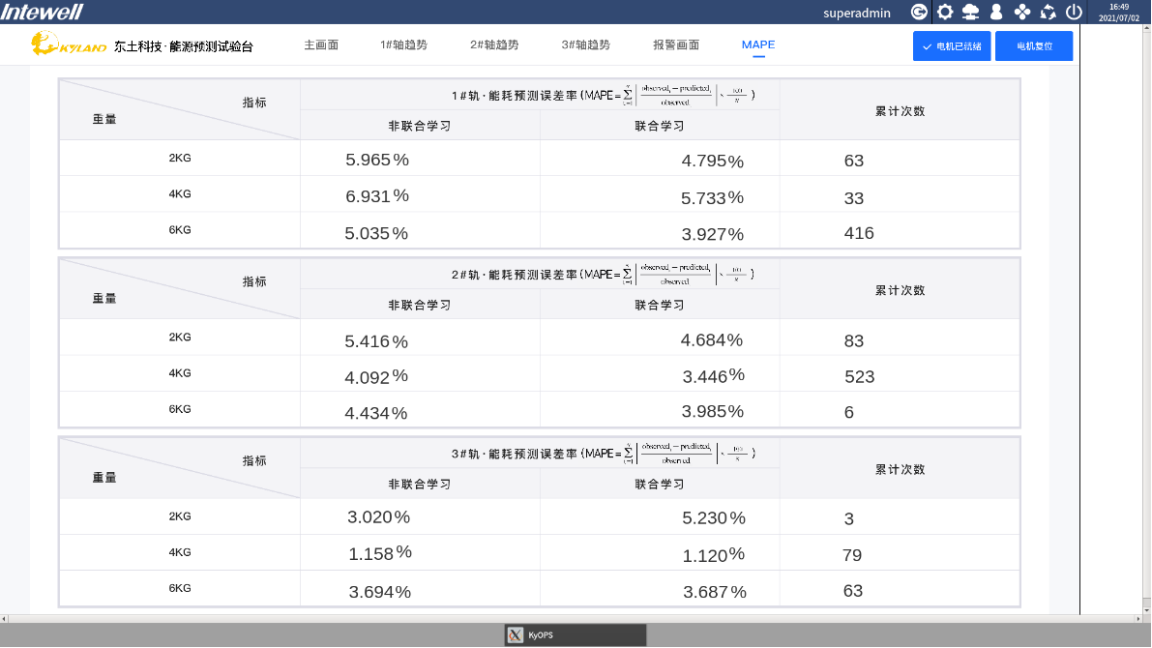Switch to the 2#轴趋势 tab

tap(494, 44)
